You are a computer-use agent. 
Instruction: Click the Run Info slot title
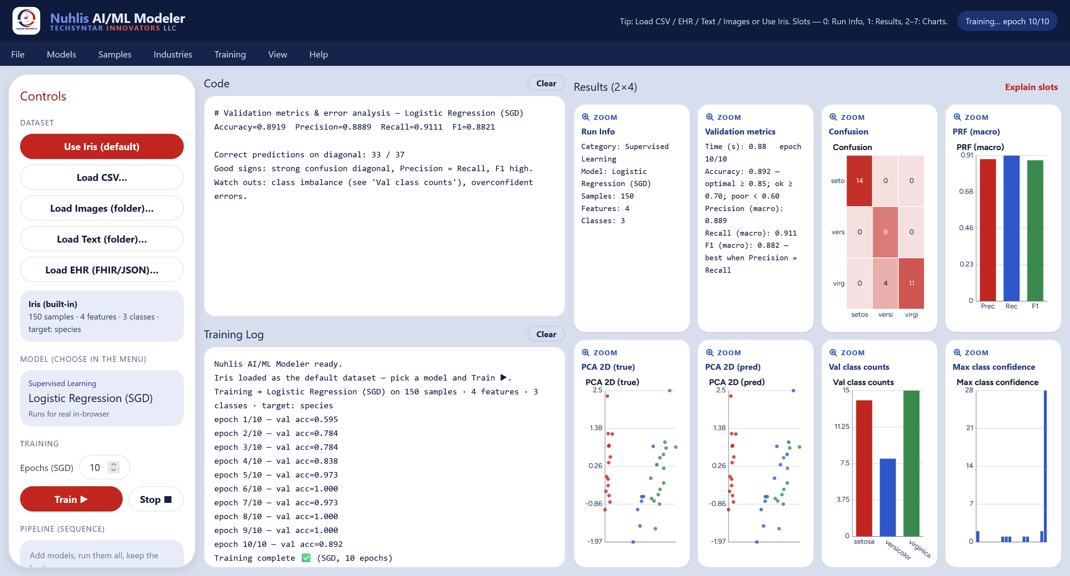coord(598,132)
